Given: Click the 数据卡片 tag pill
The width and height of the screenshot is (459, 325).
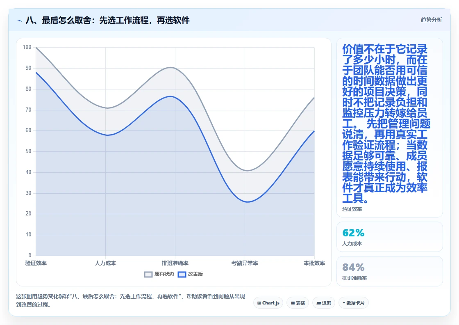Looking at the screenshot, I should (354, 303).
